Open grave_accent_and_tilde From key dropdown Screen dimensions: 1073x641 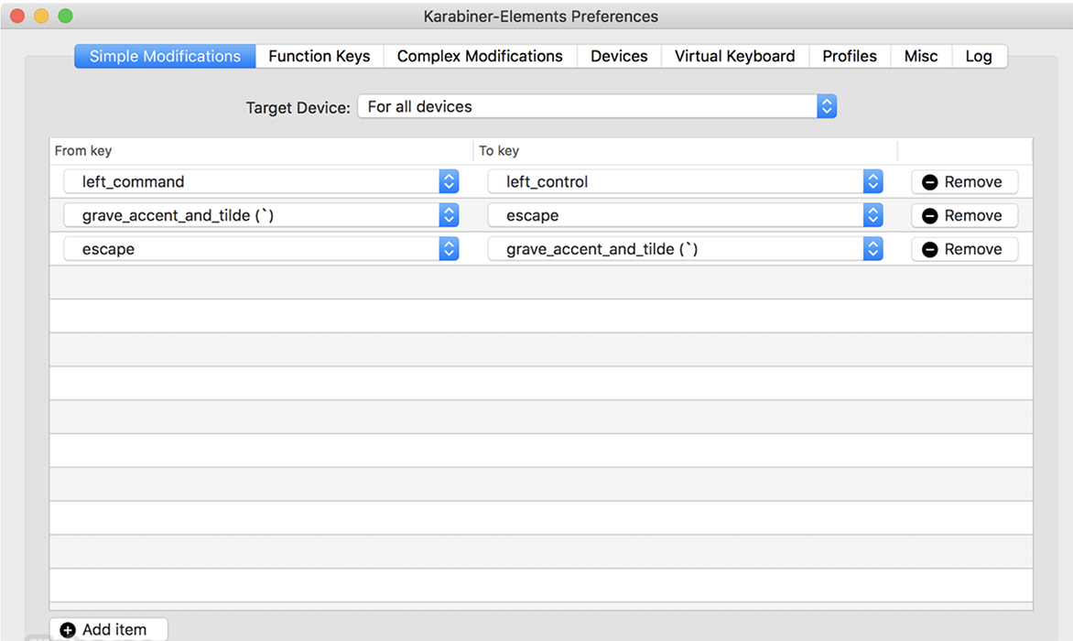pyautogui.click(x=262, y=215)
